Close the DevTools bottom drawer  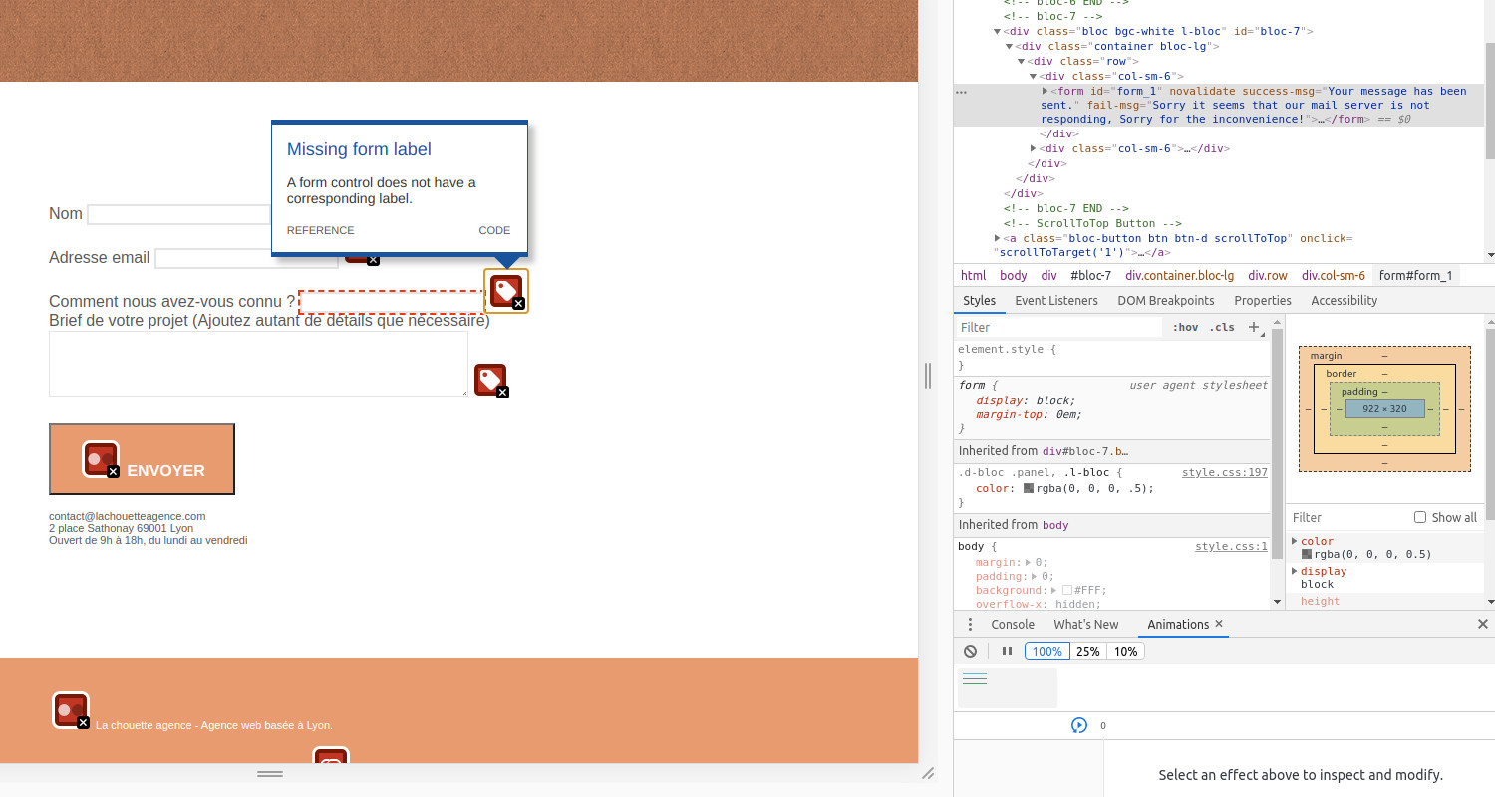coord(1482,624)
